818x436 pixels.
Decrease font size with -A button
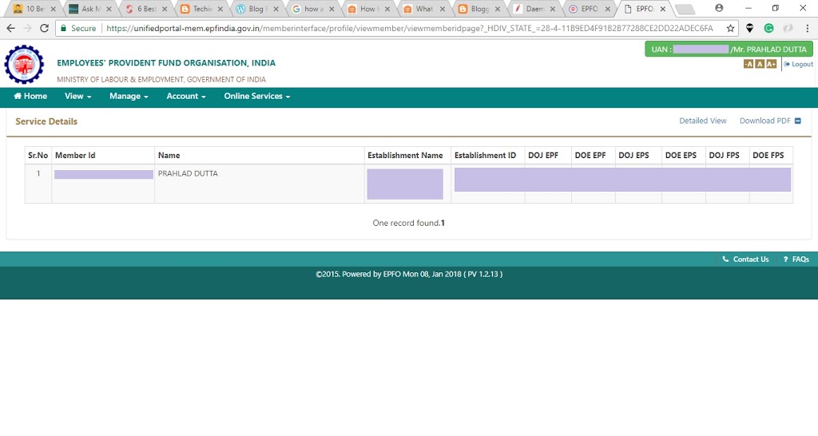click(748, 64)
